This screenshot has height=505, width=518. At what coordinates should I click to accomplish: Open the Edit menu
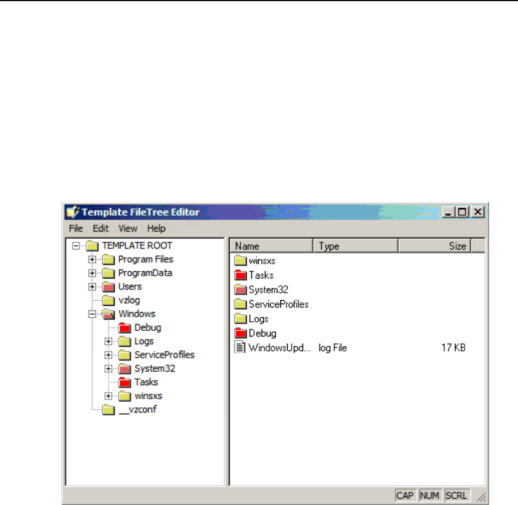coord(100,228)
